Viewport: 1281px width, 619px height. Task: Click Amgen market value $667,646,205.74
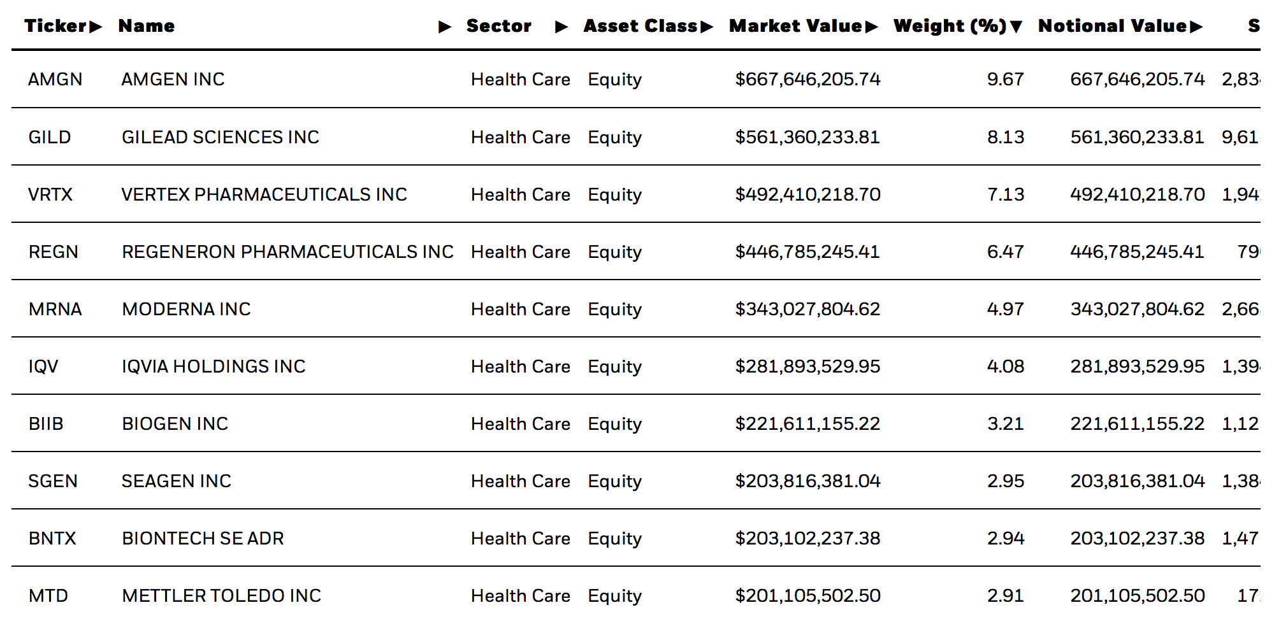(x=807, y=80)
